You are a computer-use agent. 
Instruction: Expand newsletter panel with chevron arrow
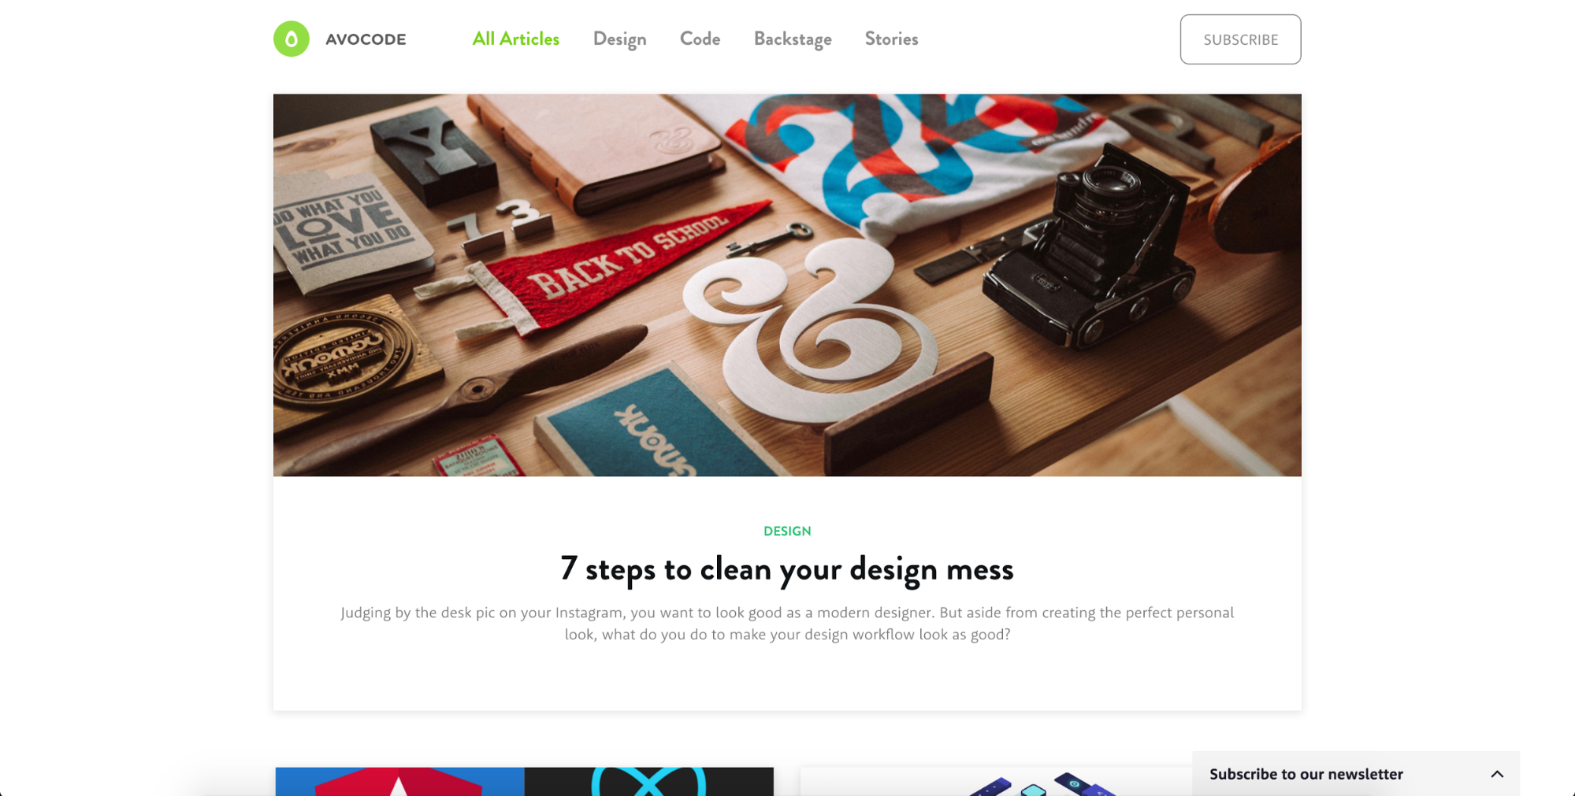tap(1497, 774)
